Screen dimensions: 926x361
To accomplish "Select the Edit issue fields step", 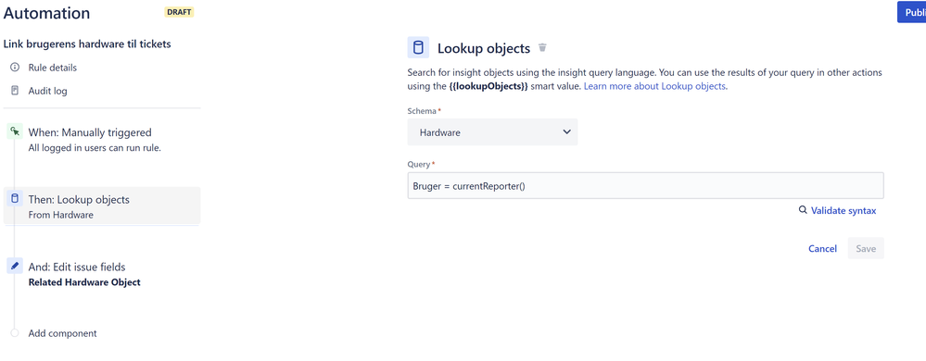I will [102, 274].
